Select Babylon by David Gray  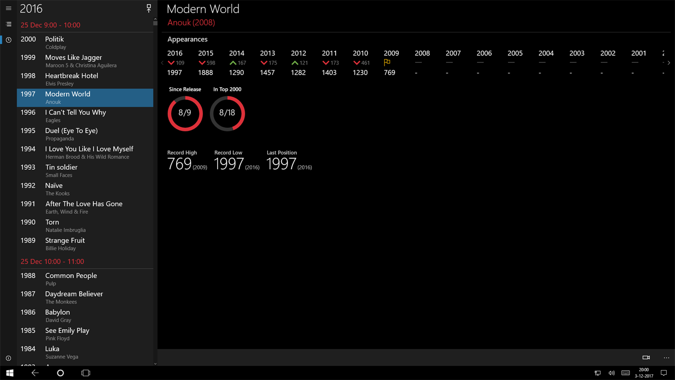(85, 316)
